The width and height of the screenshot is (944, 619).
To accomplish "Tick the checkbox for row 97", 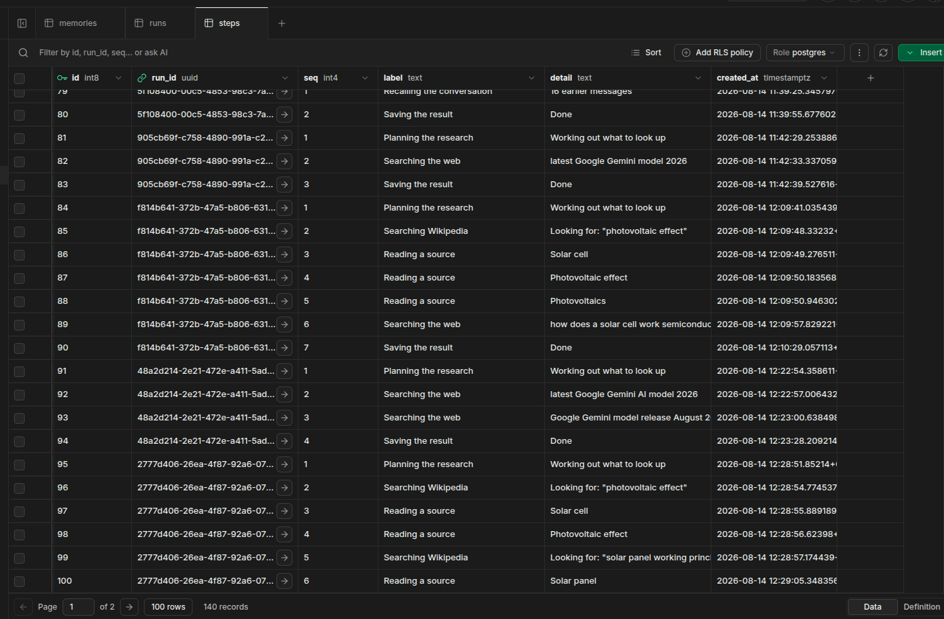I will (19, 511).
